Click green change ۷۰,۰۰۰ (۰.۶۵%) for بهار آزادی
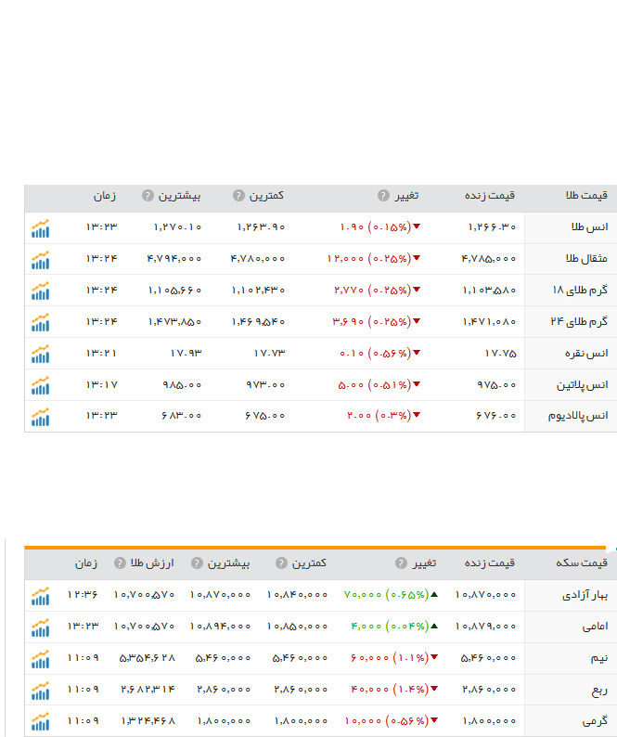617x737 pixels. (391, 595)
